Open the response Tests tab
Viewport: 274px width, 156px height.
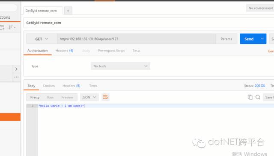[93, 86]
